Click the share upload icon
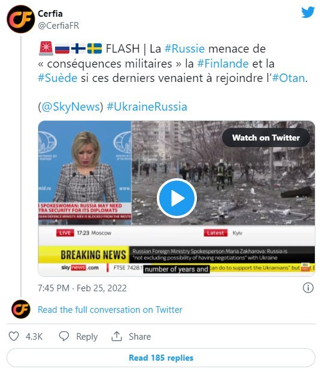 [x=117, y=336]
